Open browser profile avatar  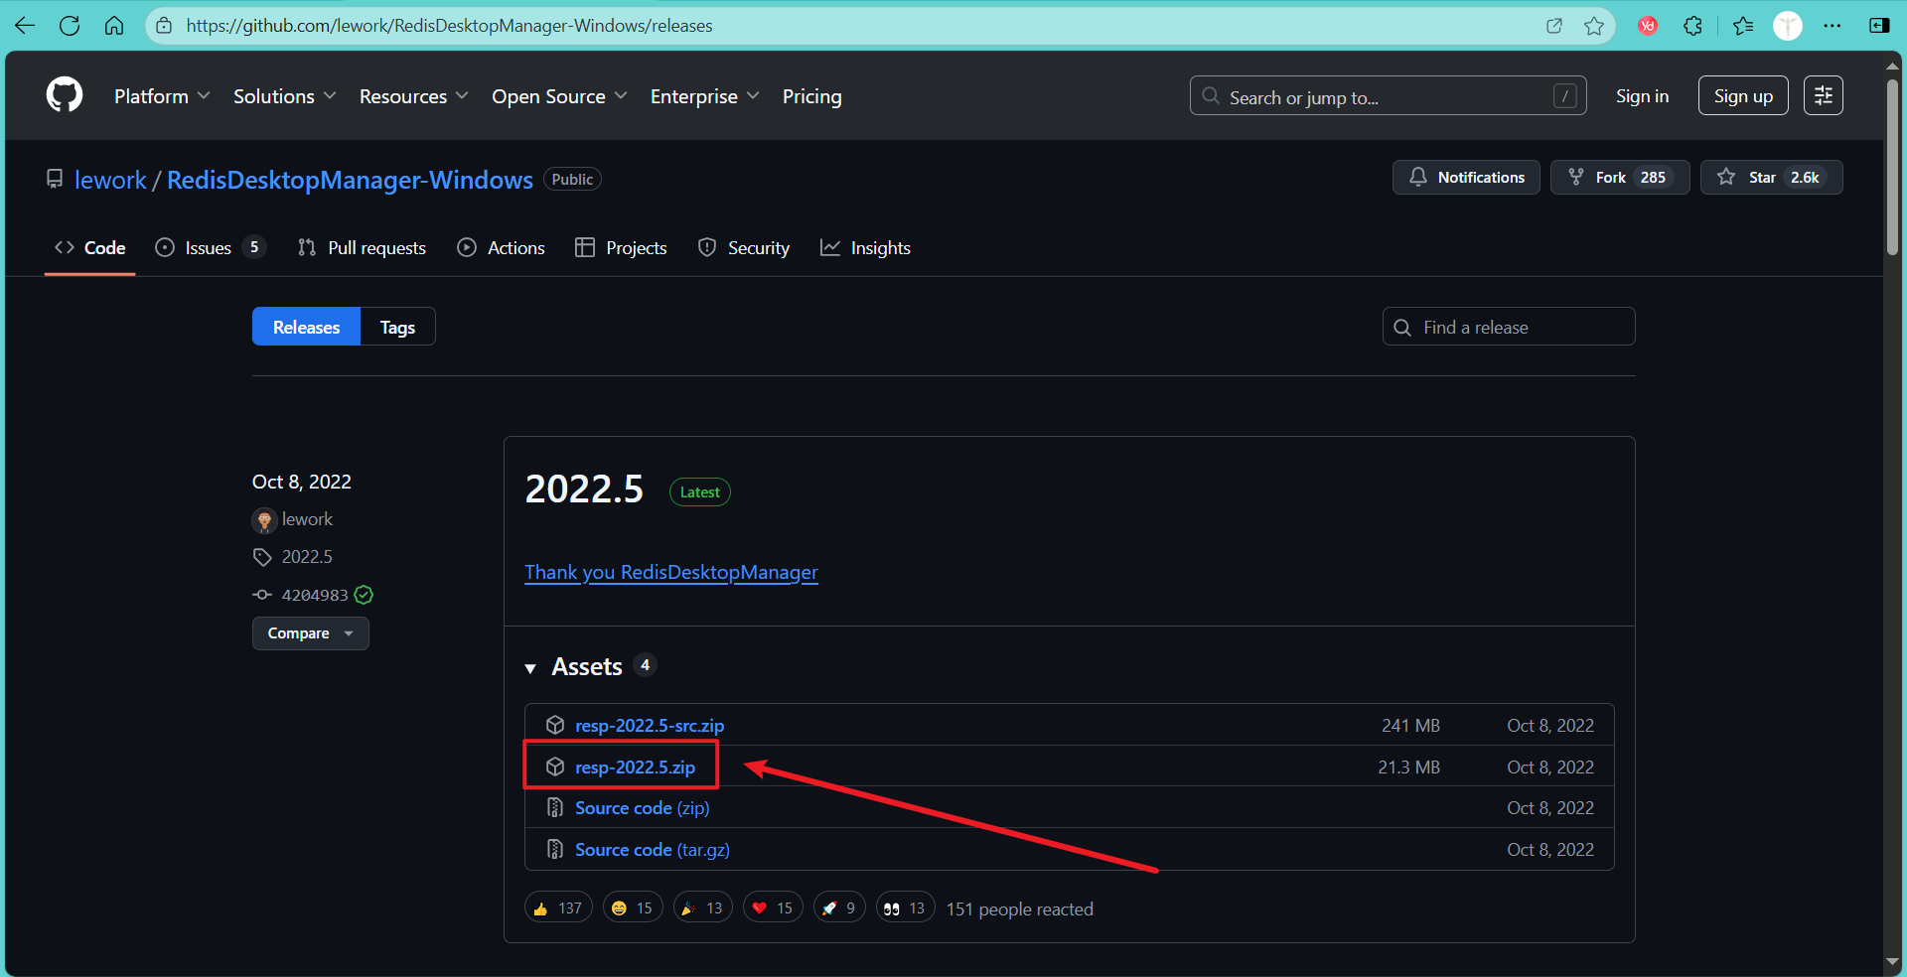(1788, 26)
